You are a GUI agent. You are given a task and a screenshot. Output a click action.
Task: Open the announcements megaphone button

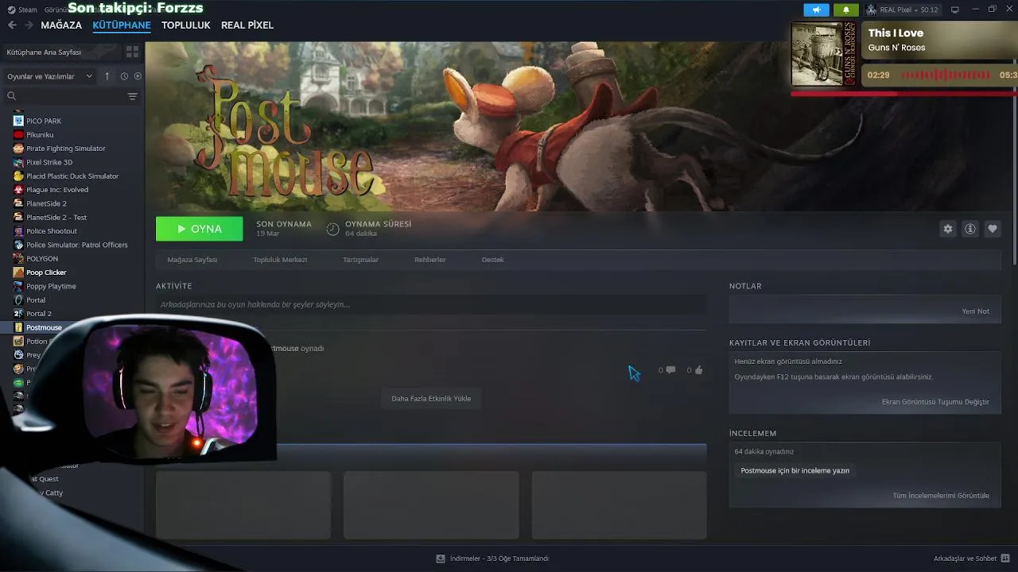pos(816,10)
